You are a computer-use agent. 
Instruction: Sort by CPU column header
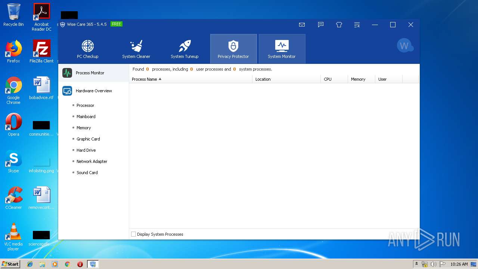pyautogui.click(x=334, y=79)
